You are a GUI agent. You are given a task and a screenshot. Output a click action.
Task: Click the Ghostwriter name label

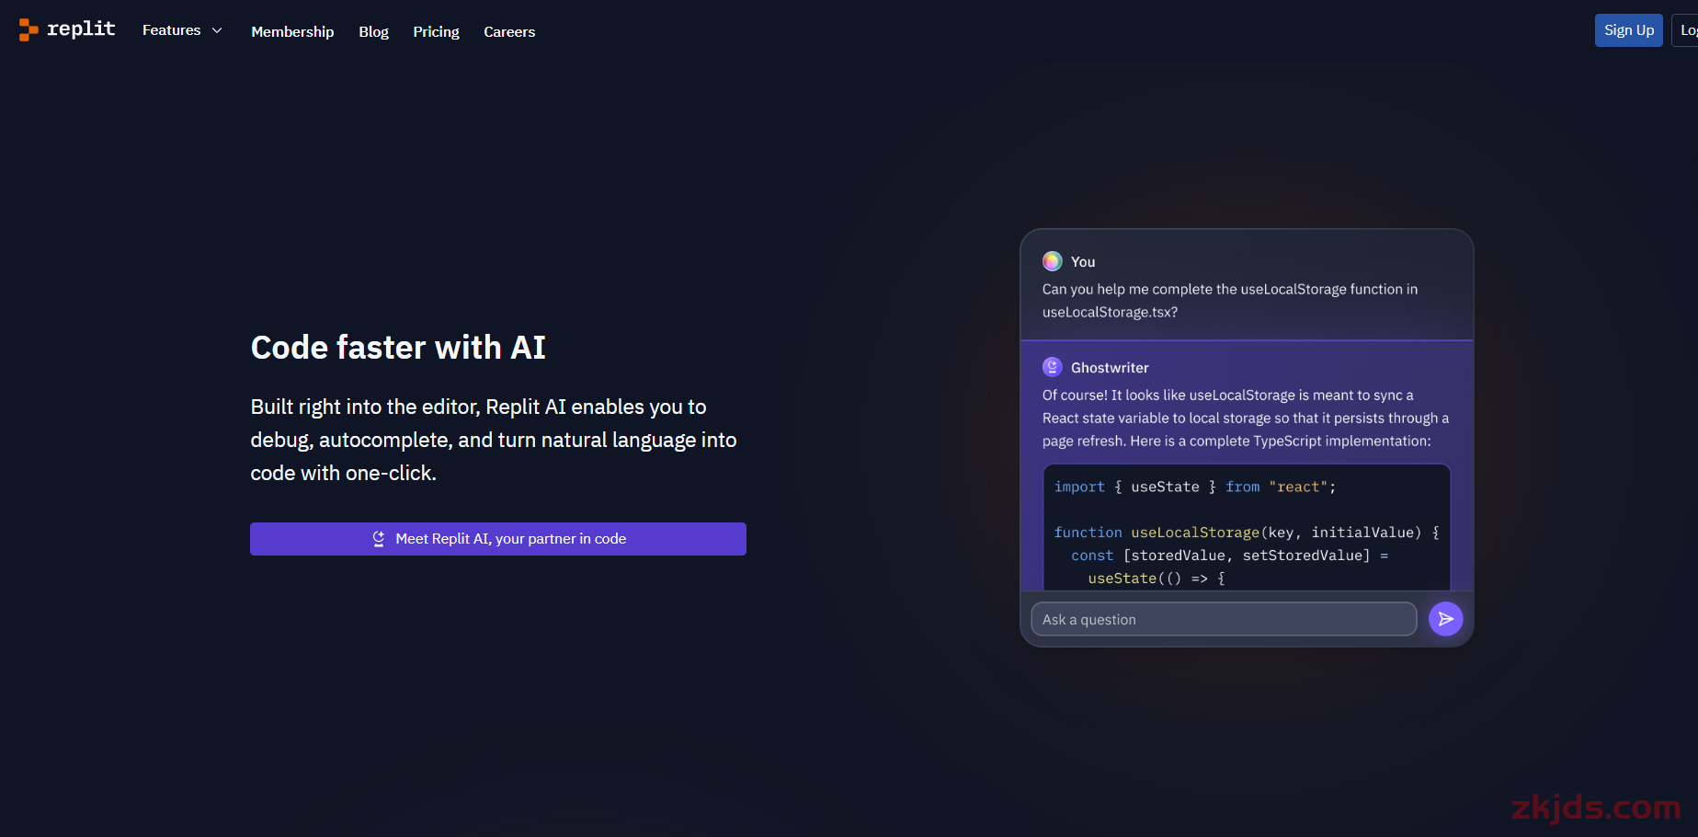coord(1110,368)
